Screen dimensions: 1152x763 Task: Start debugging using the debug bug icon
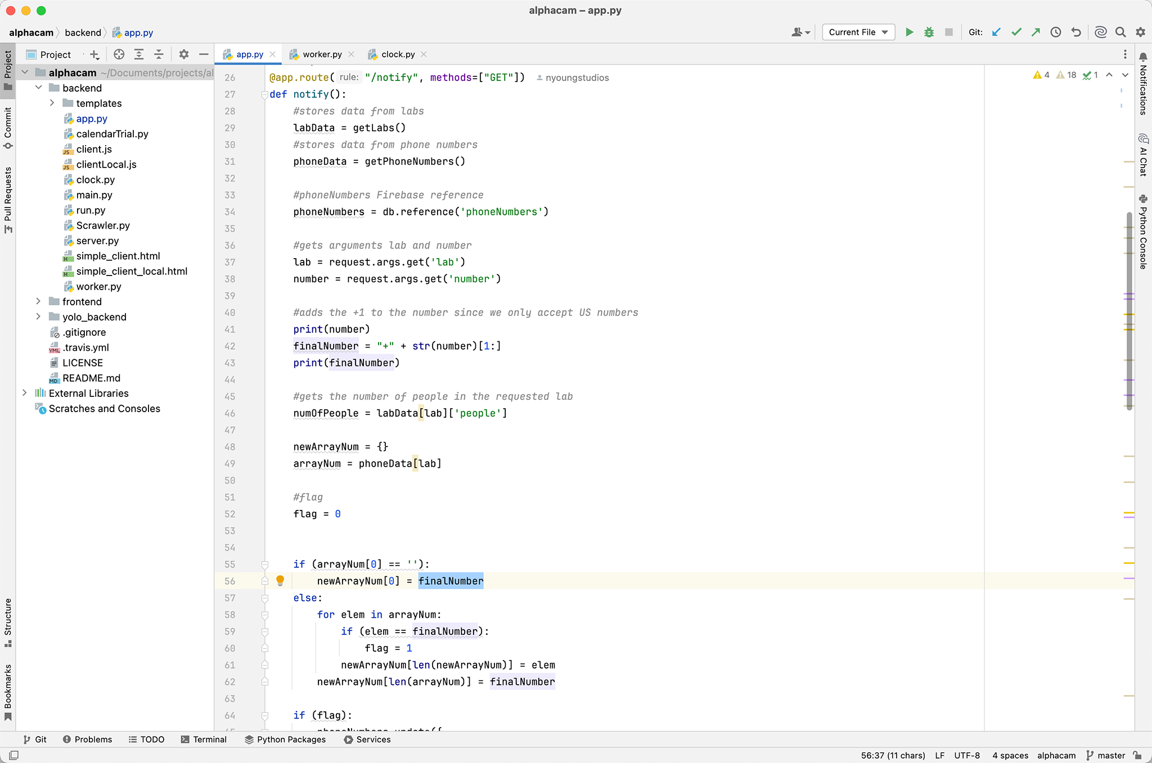tap(929, 32)
